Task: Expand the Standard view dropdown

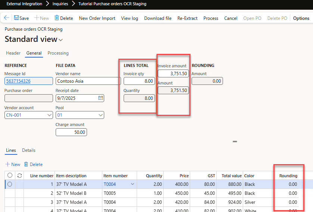Action: coord(61,40)
